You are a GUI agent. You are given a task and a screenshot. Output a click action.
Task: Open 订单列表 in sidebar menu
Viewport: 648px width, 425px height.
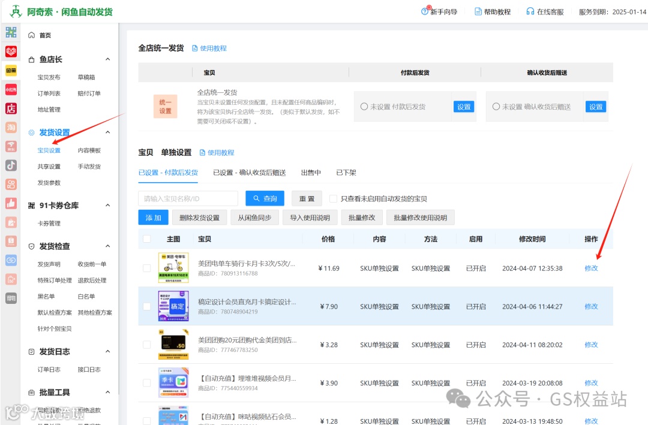(49, 94)
